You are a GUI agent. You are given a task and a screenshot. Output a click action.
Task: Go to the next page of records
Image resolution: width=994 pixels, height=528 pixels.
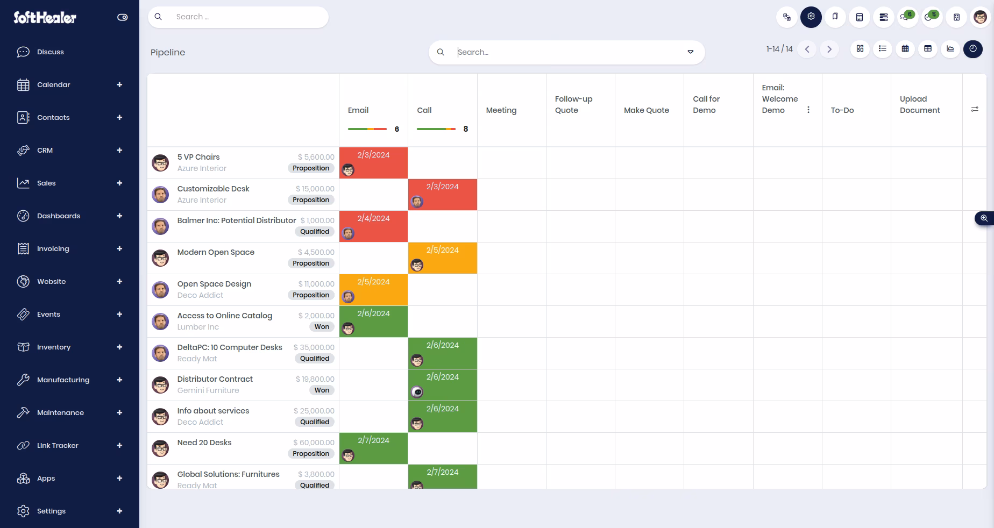coord(829,49)
